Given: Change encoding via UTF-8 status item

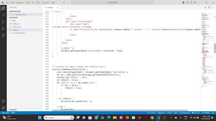Looking at the screenshot, I should 169,113.
